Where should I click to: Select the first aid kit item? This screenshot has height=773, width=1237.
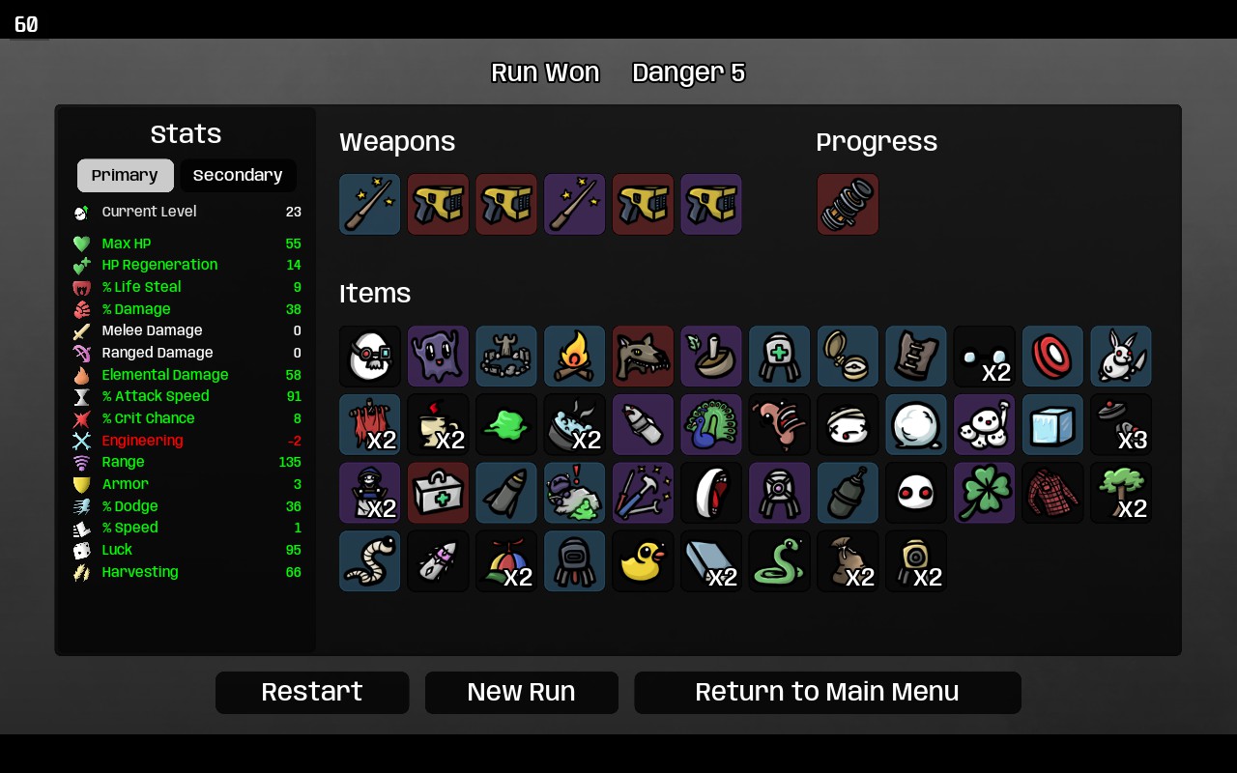point(438,493)
